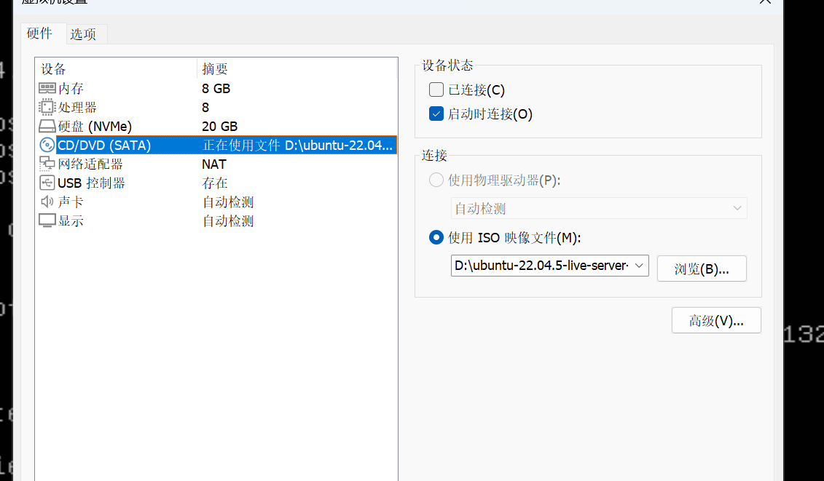Click the USB controller icon
The height and width of the screenshot is (481, 824).
coord(47,183)
